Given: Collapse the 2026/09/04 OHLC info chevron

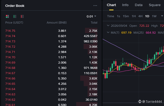Looking at the screenshot, I should coord(108,25).
